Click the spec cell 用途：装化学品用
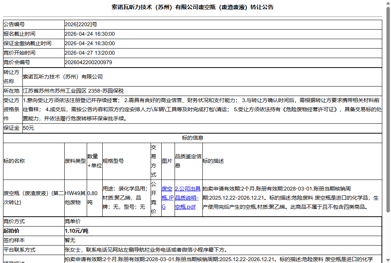 [x=126, y=198]
